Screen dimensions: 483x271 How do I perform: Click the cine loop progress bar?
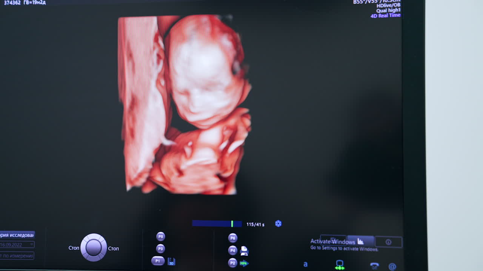coord(217,224)
